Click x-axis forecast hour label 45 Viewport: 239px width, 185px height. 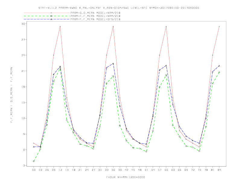click(x=133, y=170)
